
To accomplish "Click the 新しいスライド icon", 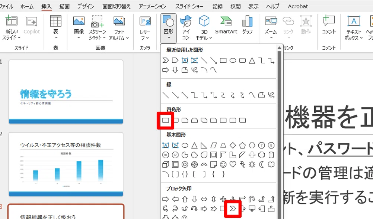I will tap(11, 21).
